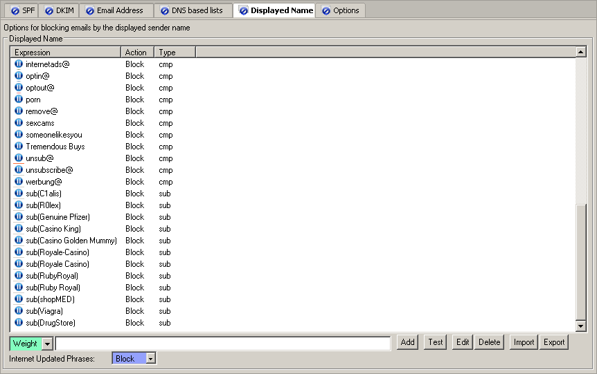
Task: Open the Weight type dropdown
Action: [47, 344]
